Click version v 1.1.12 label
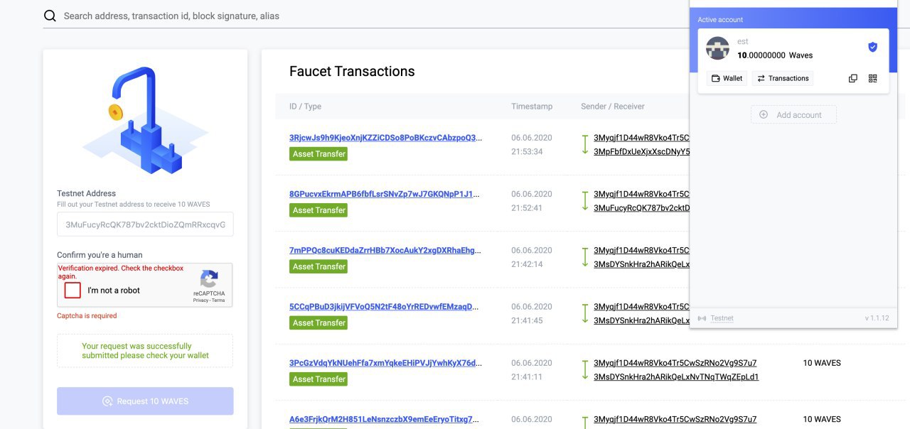910x429 pixels. point(877,318)
